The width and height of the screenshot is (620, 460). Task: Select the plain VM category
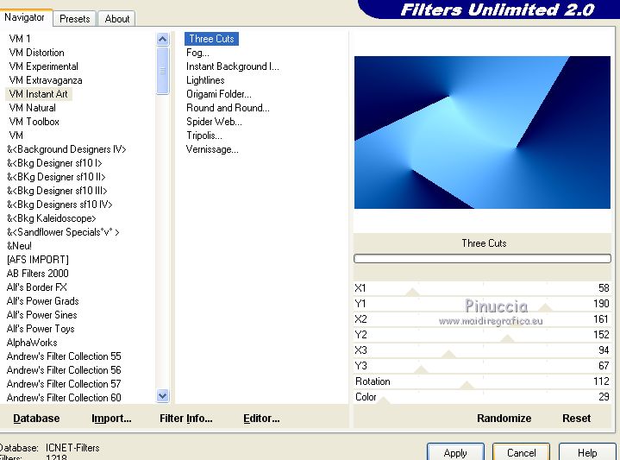[16, 135]
